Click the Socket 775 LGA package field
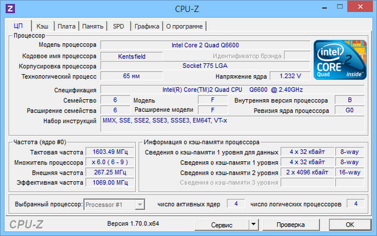Screen dimensions: 377x236 pyautogui.click(x=205, y=65)
